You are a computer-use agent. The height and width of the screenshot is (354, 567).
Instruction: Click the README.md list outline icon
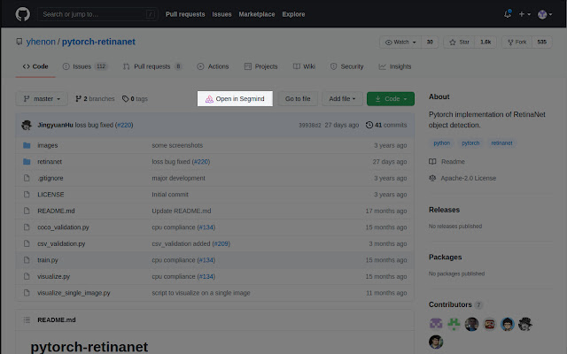point(27,319)
